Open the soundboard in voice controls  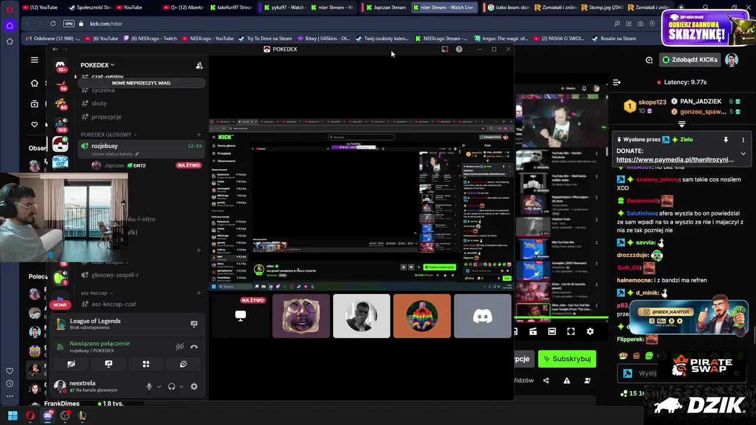(x=183, y=364)
